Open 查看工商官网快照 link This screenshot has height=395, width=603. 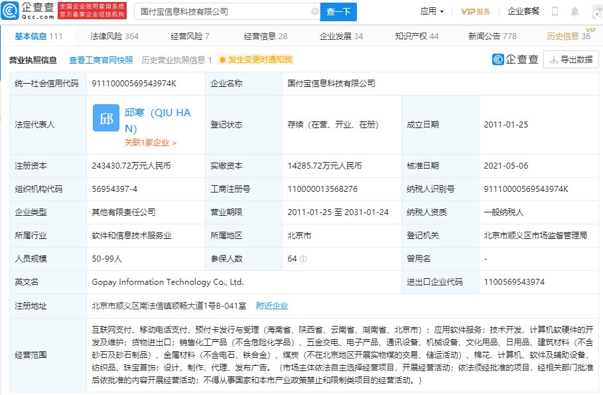click(x=101, y=60)
